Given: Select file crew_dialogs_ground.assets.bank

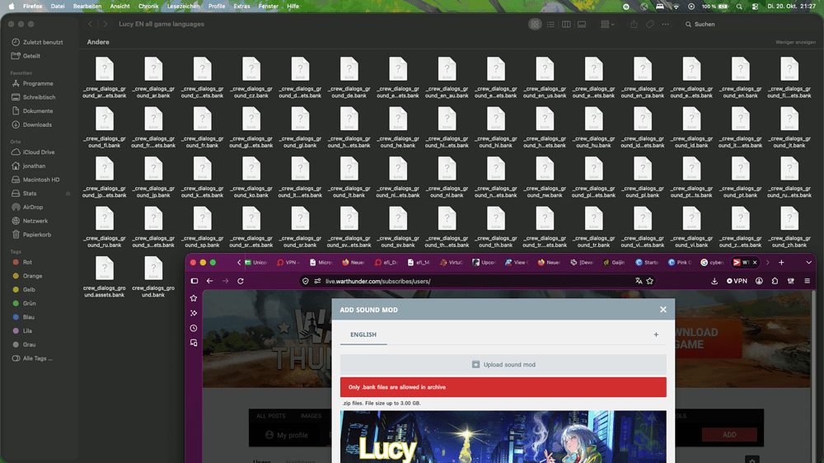Looking at the screenshot, I should tap(104, 277).
